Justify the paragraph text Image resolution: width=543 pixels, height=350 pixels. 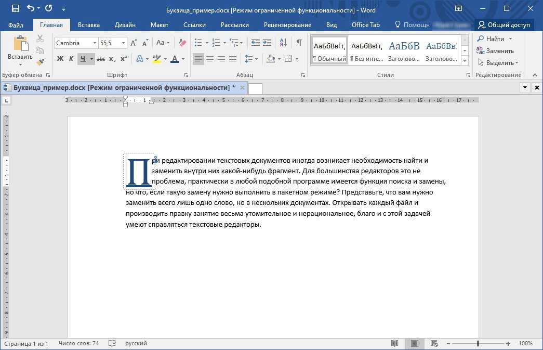(x=233, y=59)
